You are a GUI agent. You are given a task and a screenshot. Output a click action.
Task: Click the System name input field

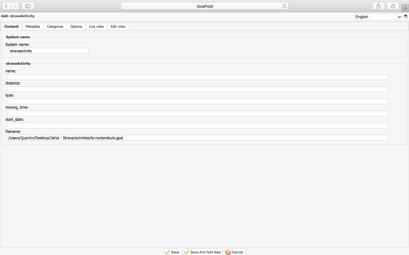pos(48,51)
